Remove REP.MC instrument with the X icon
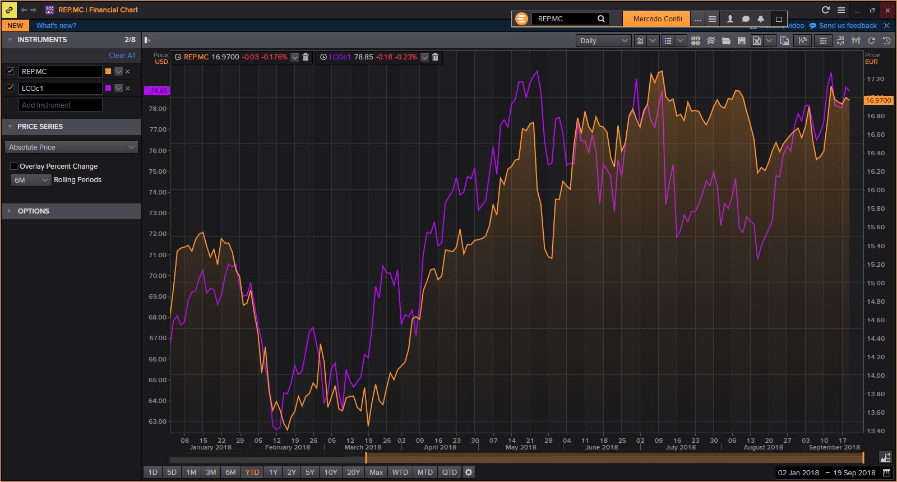 (x=128, y=72)
